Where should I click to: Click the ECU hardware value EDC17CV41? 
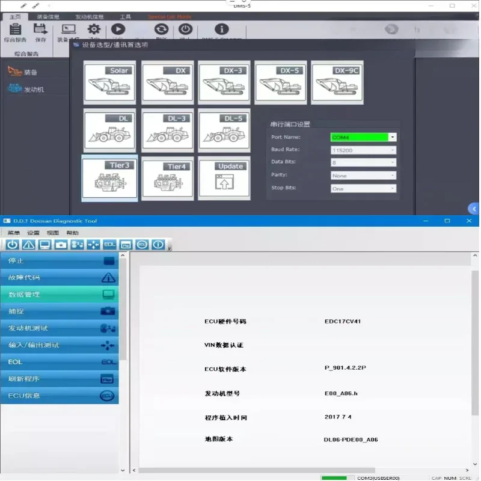point(343,321)
